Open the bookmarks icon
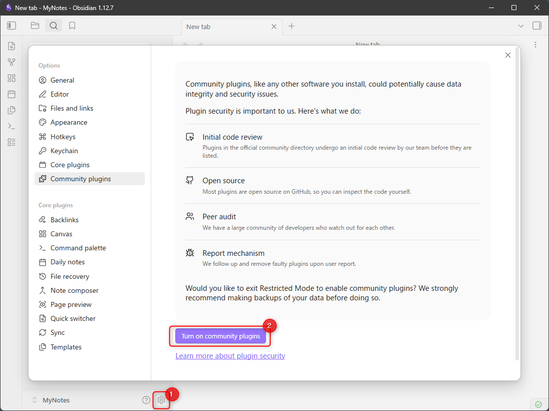The image size is (549, 411). point(72,26)
